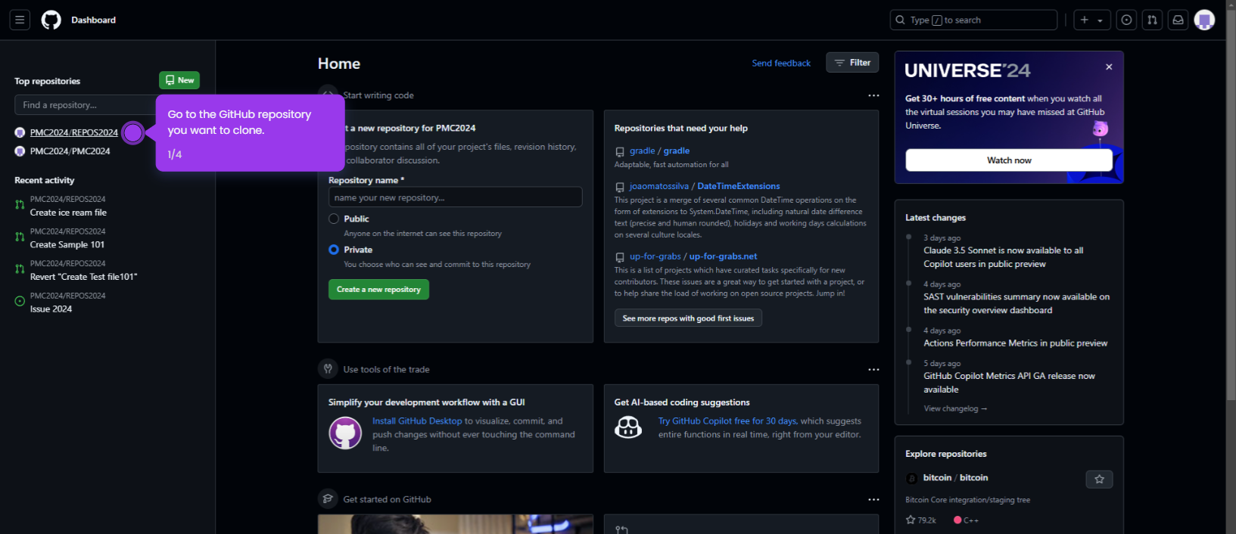Click pull request icon beside Revert Create Test file101
The width and height of the screenshot is (1236, 534).
click(x=20, y=269)
